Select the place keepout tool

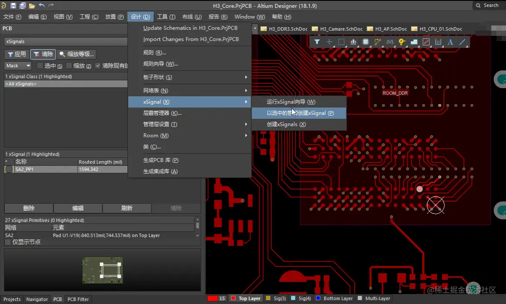pos(426,41)
